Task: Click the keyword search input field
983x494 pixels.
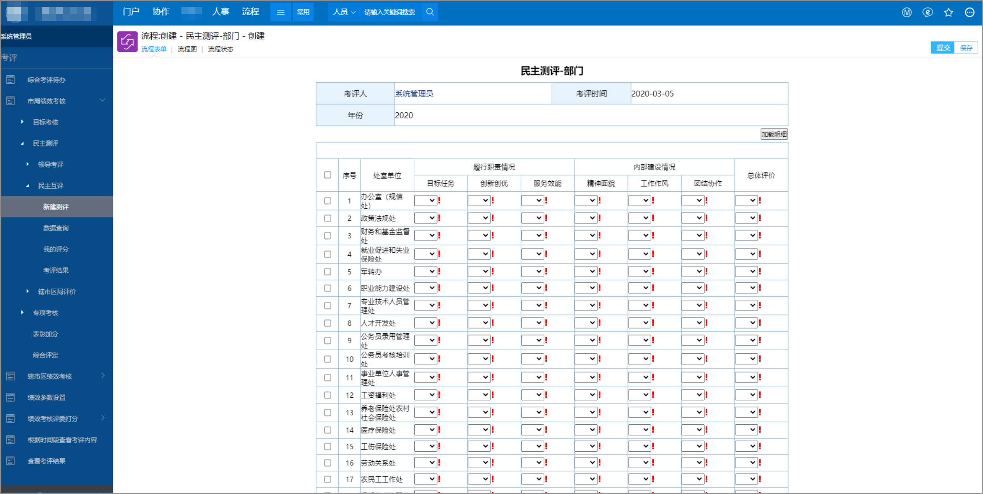Action: coord(390,12)
